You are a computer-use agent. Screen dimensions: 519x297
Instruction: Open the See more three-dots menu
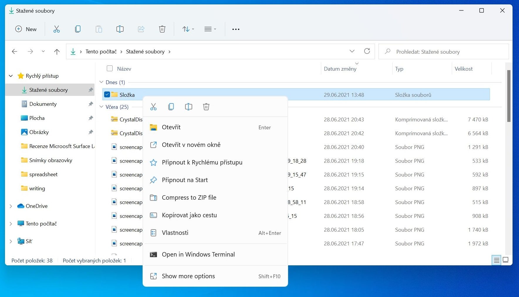point(236,29)
